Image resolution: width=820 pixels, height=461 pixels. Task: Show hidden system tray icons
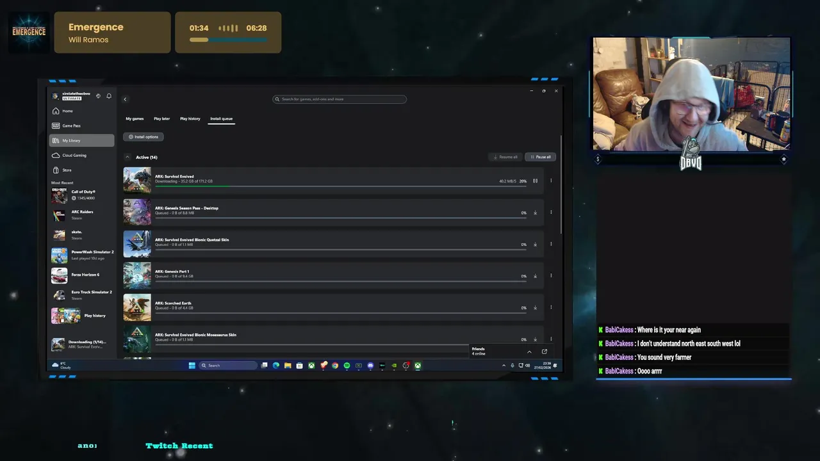[x=504, y=366]
